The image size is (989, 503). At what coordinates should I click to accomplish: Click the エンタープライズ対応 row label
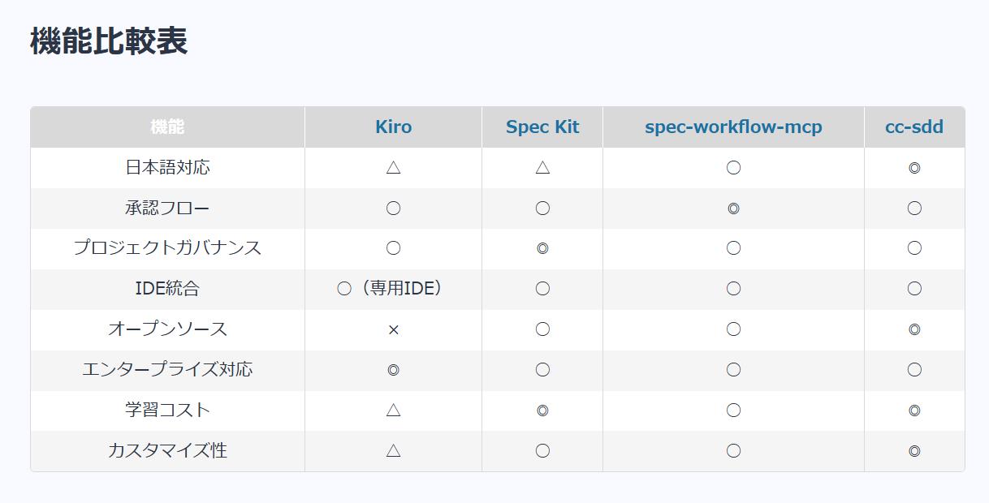(167, 370)
